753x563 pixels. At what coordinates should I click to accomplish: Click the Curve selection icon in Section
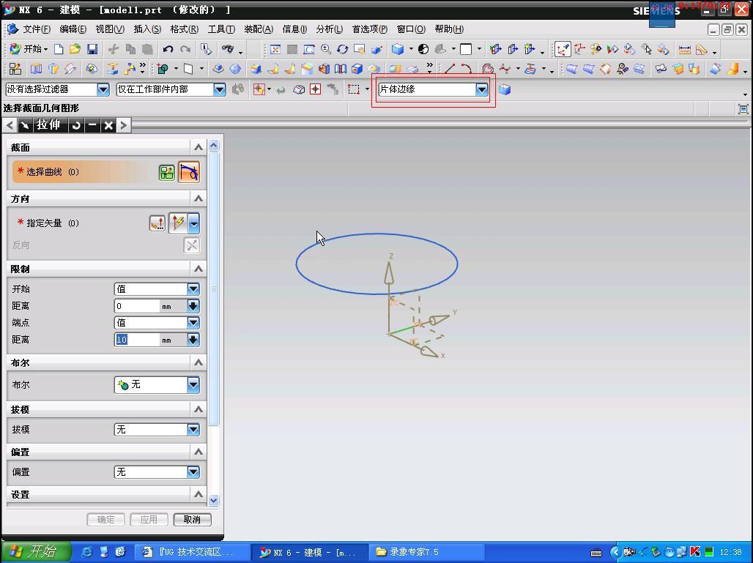[189, 172]
